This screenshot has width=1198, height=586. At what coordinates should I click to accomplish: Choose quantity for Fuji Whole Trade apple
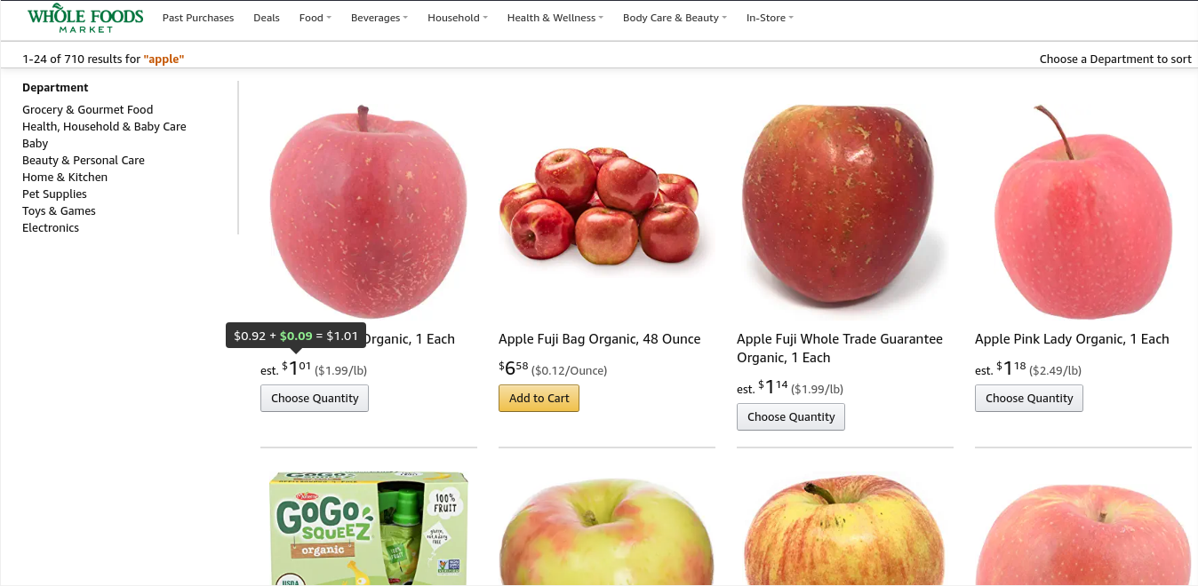click(x=791, y=417)
